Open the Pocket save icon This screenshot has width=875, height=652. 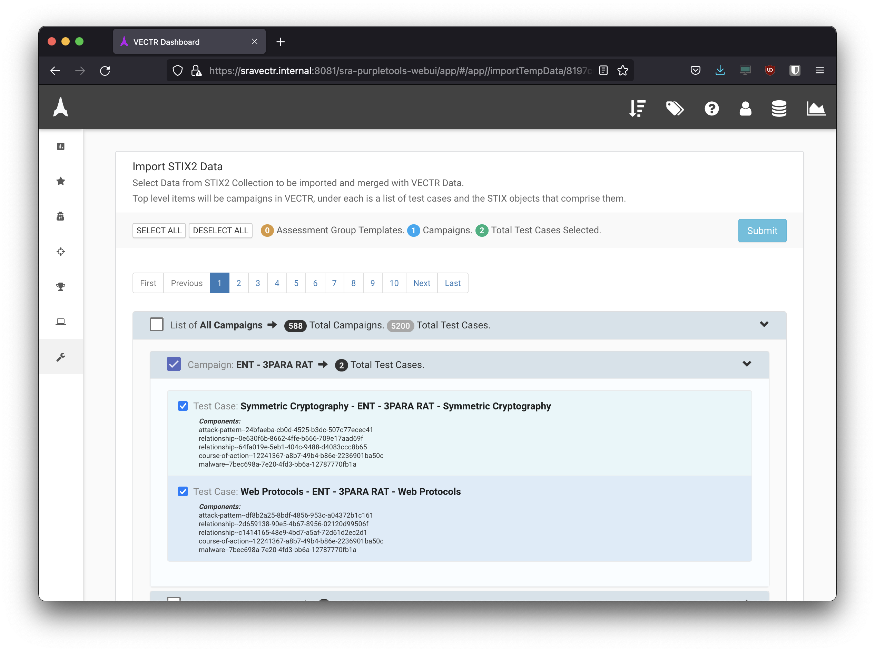pos(695,71)
